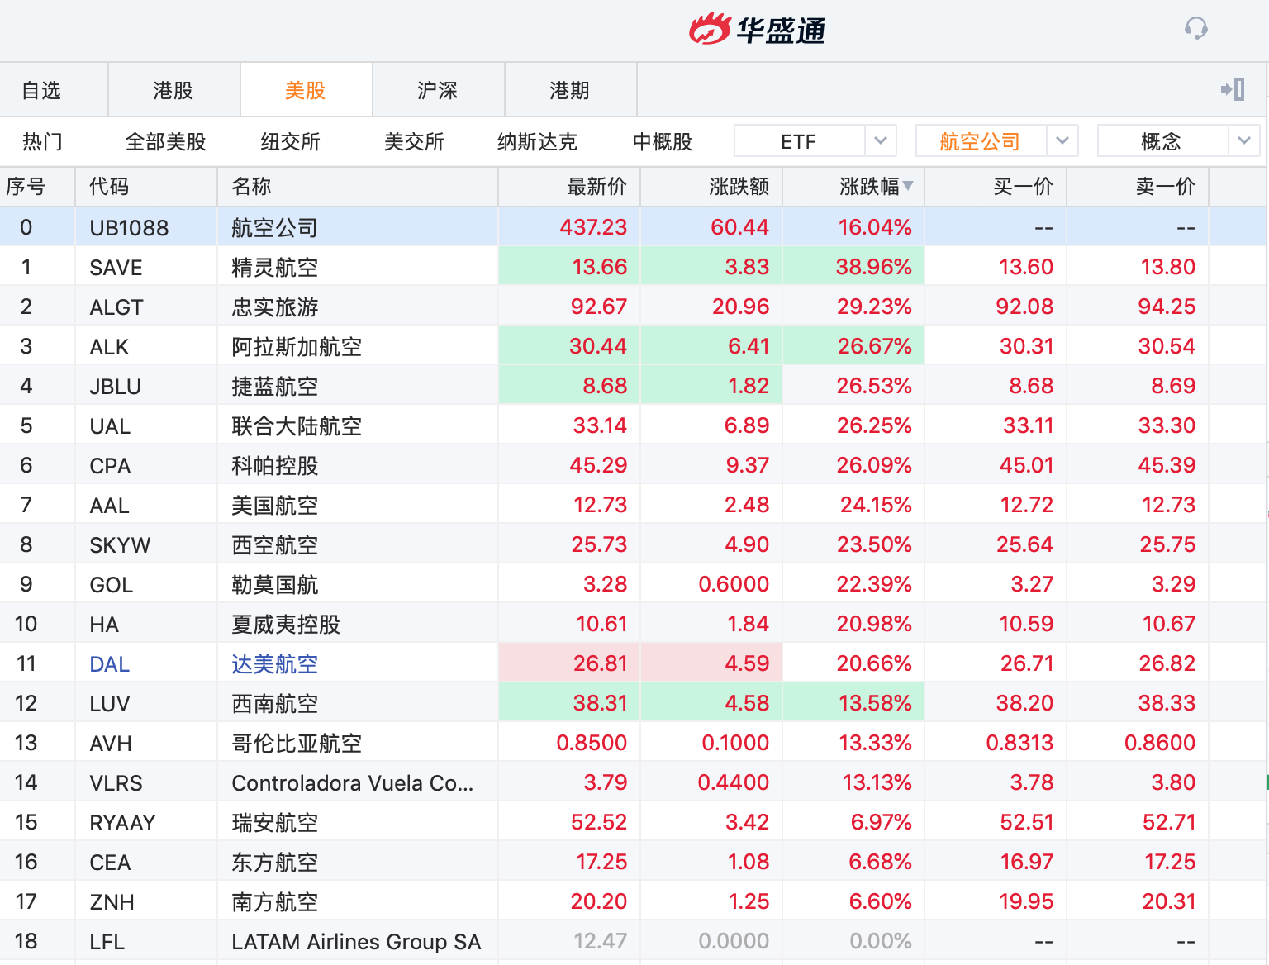Open 达美航空 stock details
The image size is (1269, 965).
click(274, 664)
